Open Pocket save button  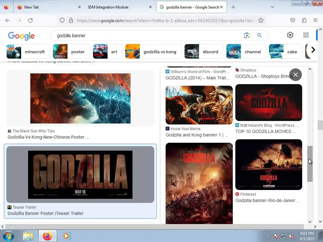tap(292, 20)
